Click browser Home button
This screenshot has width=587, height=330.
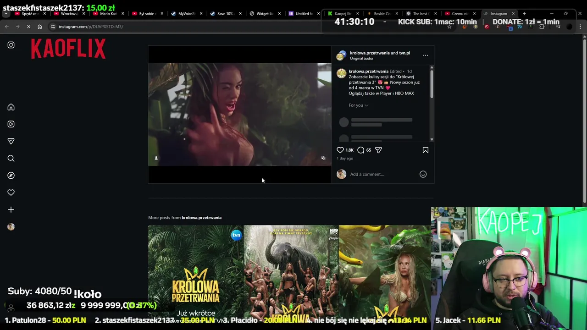click(39, 27)
